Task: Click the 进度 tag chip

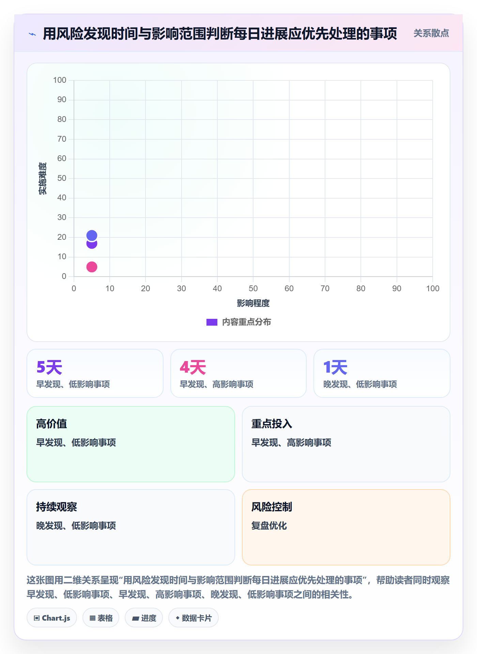Action: click(x=144, y=618)
